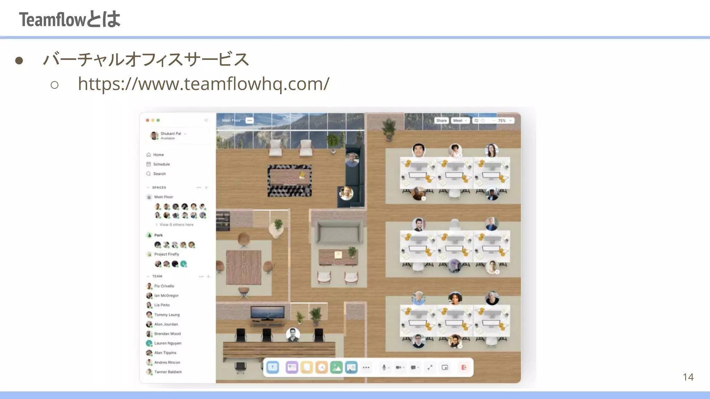
Task: Open Shukant Pal status dropdown
Action: (185, 134)
